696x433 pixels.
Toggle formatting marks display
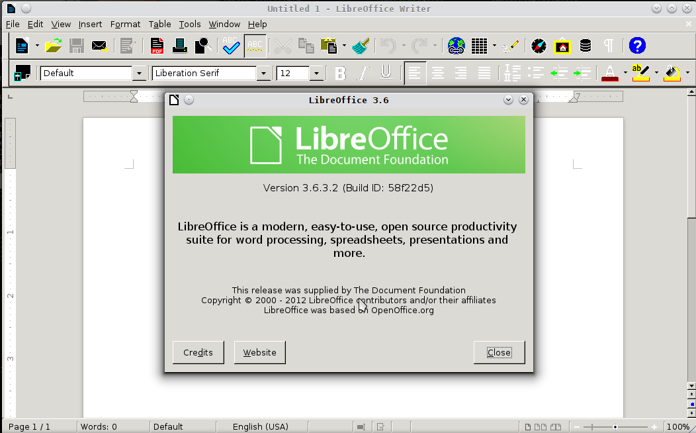click(607, 46)
